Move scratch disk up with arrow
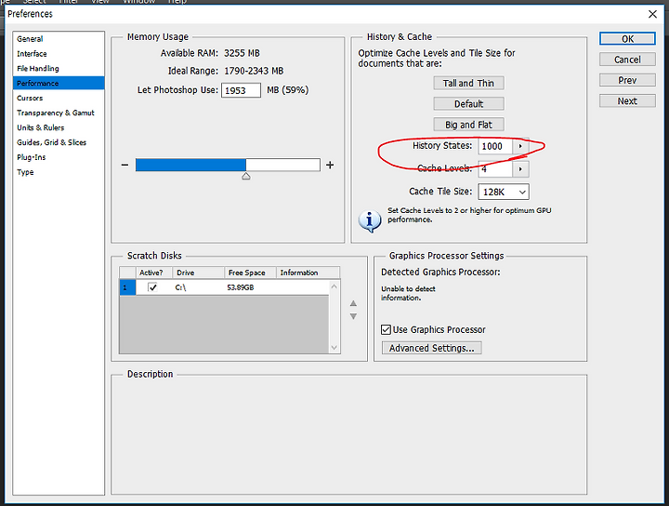The height and width of the screenshot is (506, 669). [353, 303]
